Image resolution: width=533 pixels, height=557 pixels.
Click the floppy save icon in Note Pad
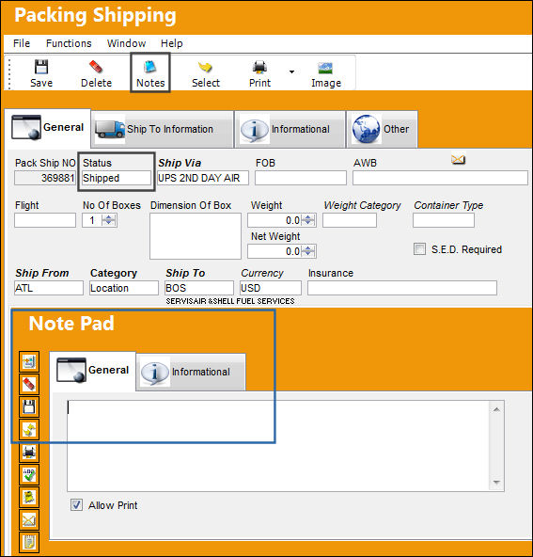coord(29,406)
